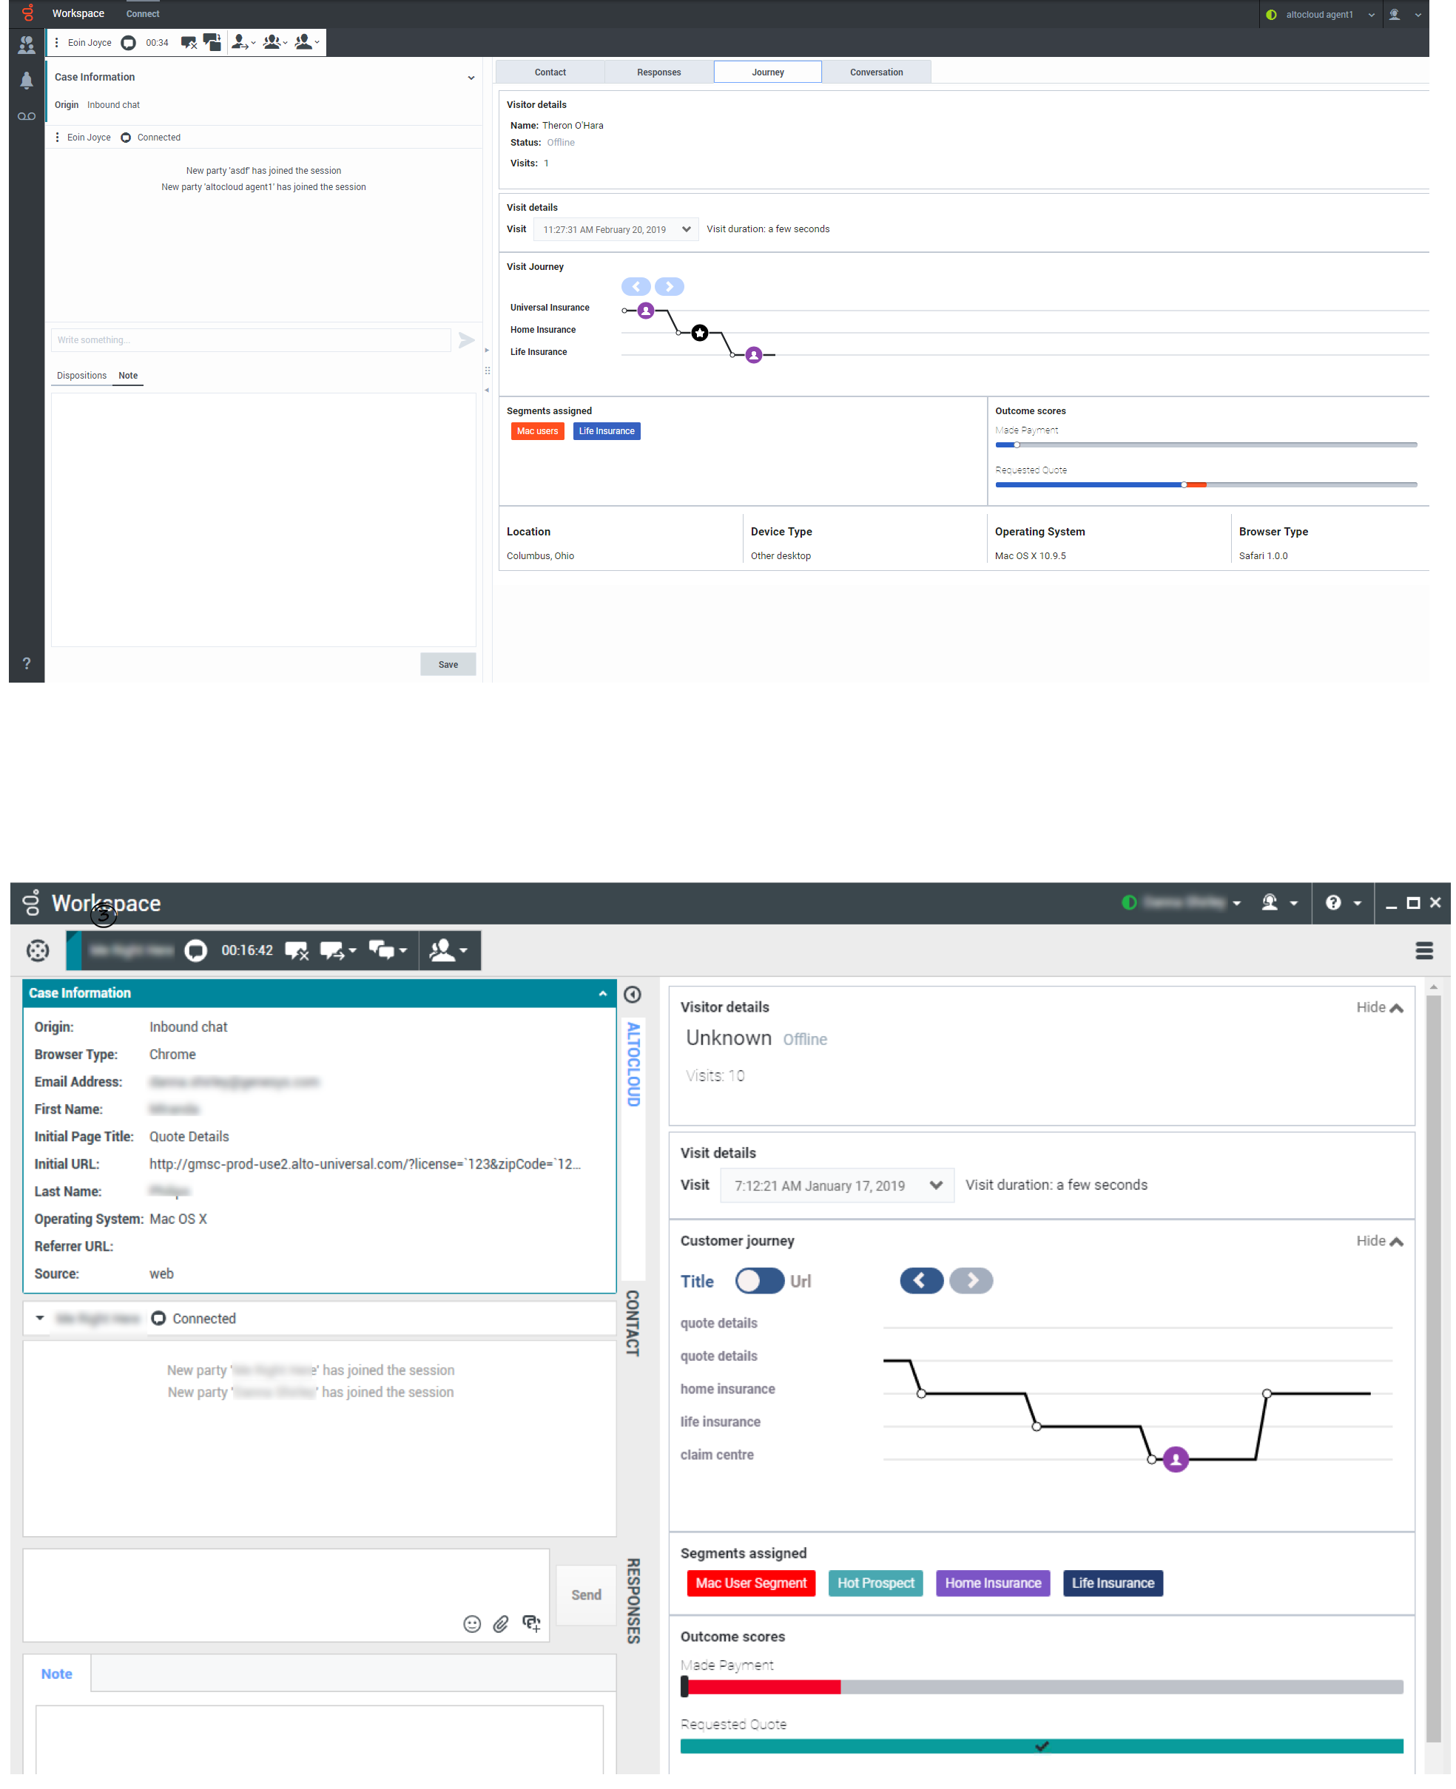Open the voicemail icon in upper sidebar
The image size is (1456, 1789).
tap(26, 117)
